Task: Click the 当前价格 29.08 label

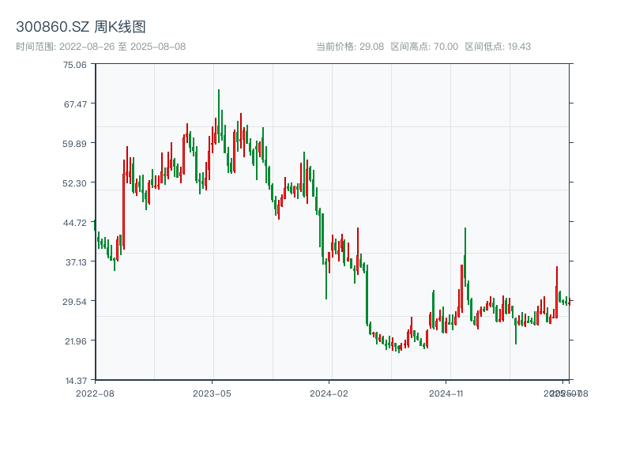Action: [x=350, y=47]
